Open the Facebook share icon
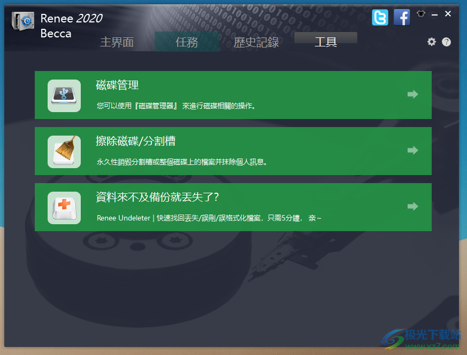The width and height of the screenshot is (467, 355). [x=402, y=17]
